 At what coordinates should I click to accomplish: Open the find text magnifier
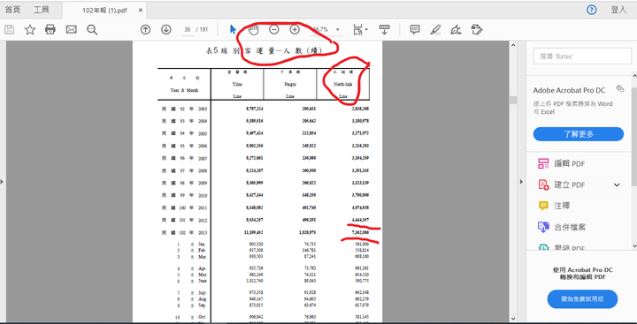point(92,30)
